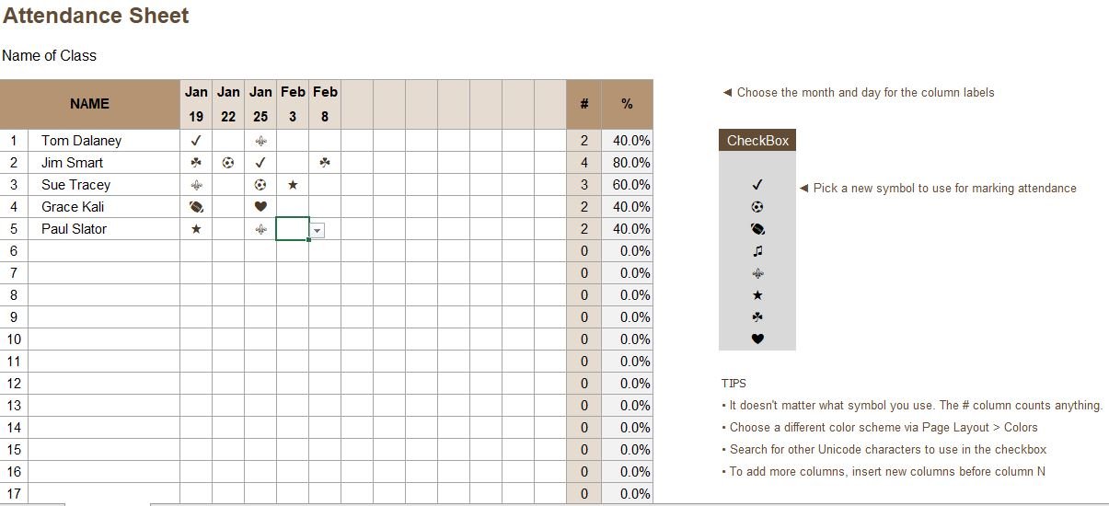Screen dimensions: 1109x506
Task: Select the star symbol in CheckBox list
Action: pyautogui.click(x=757, y=295)
